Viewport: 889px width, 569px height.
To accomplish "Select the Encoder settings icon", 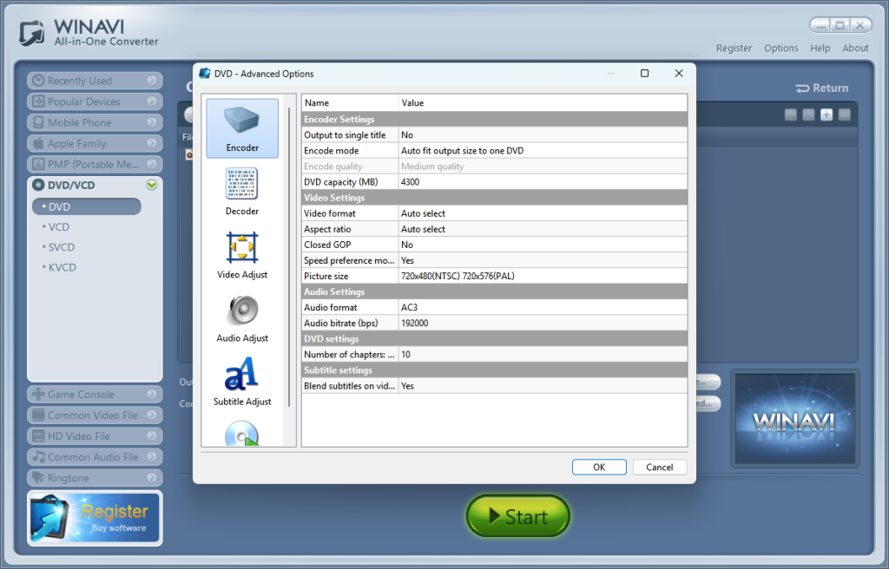I will coord(242,128).
